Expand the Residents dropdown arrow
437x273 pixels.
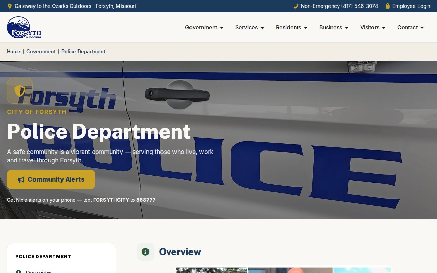pos(306,28)
